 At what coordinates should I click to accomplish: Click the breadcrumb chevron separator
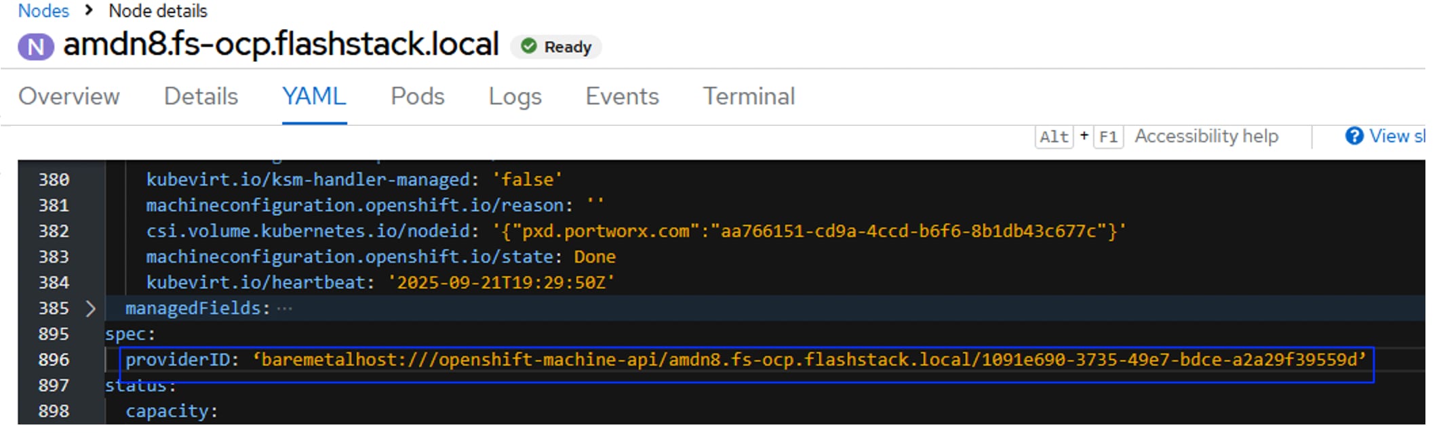[89, 10]
